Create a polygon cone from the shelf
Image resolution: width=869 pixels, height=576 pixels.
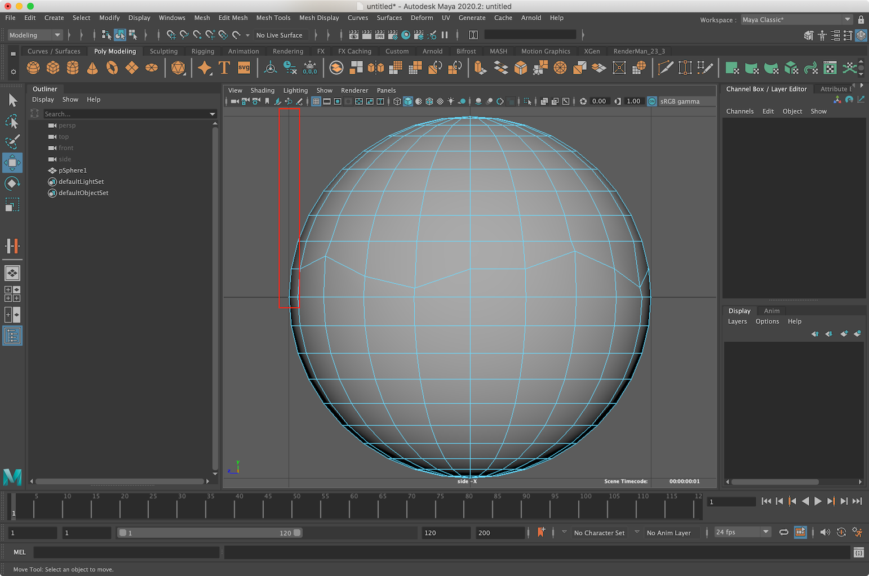click(92, 68)
